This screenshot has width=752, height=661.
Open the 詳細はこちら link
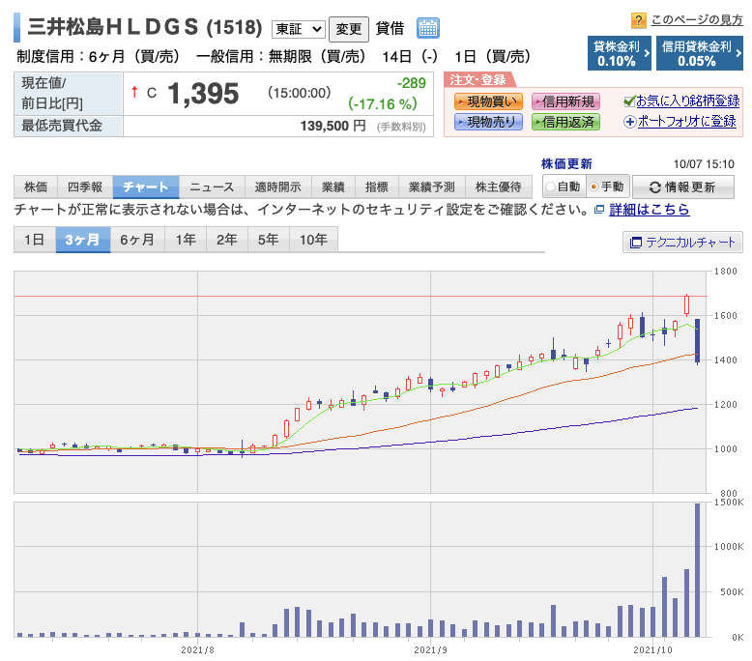coord(650,210)
